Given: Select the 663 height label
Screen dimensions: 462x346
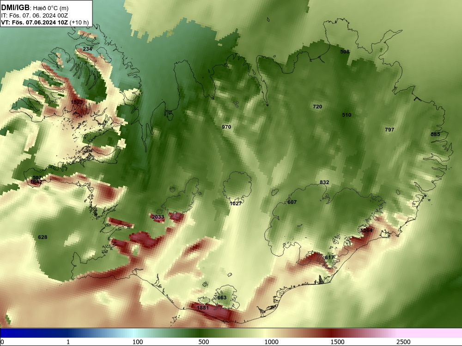Looking at the screenshot, I should click(x=222, y=298).
